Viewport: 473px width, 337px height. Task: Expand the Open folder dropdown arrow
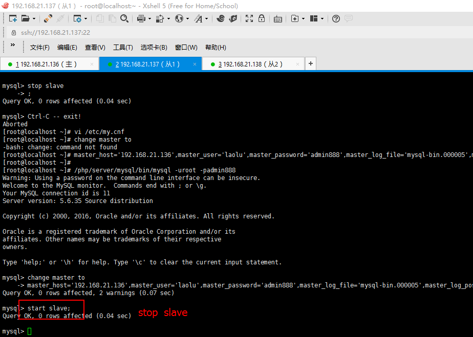tap(34, 19)
